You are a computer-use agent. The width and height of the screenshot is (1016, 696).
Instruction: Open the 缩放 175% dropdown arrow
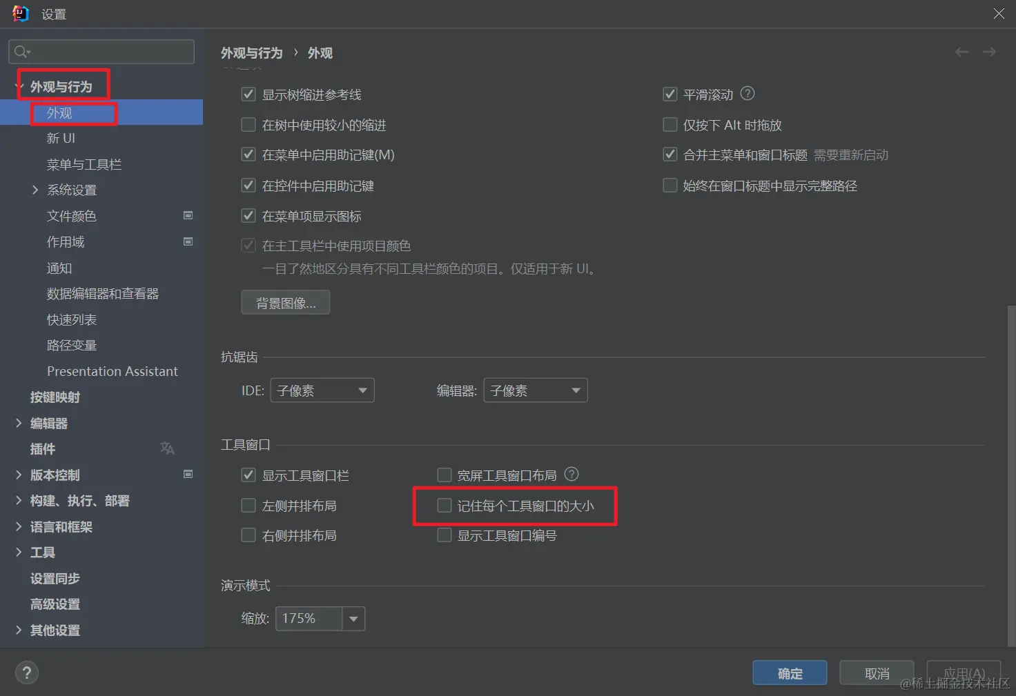click(x=353, y=619)
